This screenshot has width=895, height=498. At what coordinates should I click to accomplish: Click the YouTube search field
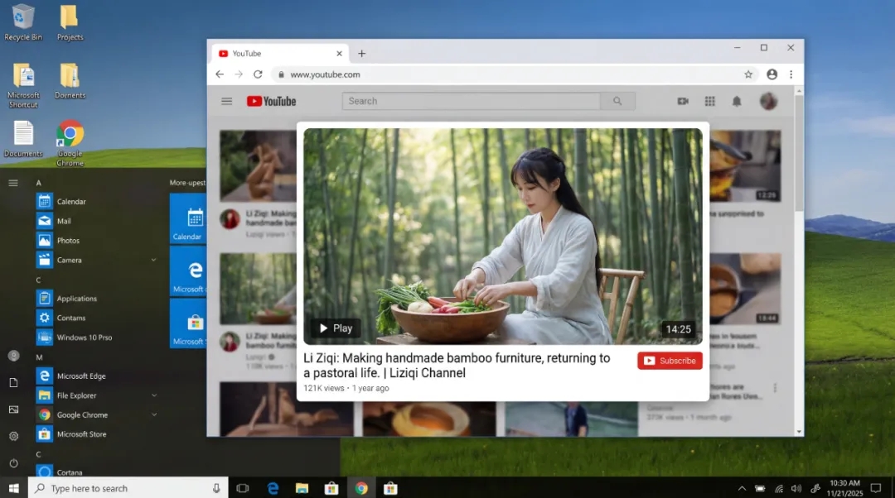click(x=472, y=101)
